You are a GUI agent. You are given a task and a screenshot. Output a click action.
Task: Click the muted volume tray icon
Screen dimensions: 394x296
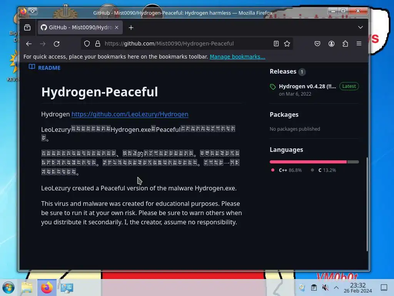coord(325,288)
